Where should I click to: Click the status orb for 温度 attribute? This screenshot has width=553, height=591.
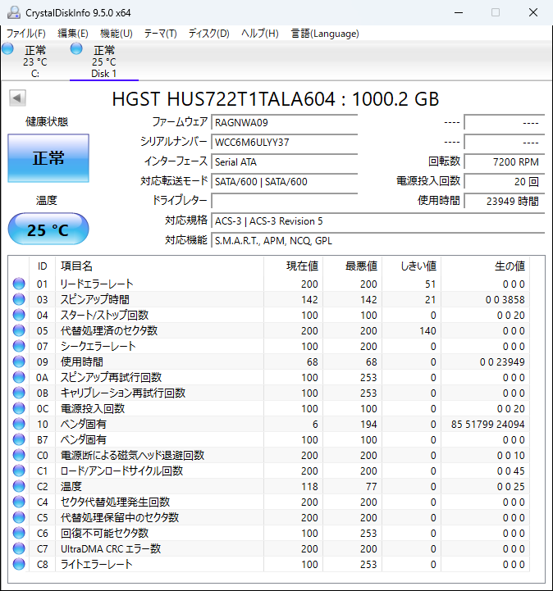click(19, 486)
